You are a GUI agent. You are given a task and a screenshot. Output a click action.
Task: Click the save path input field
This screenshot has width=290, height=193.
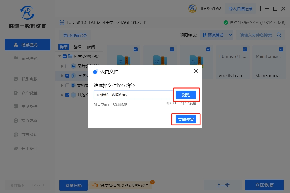(x=133, y=95)
